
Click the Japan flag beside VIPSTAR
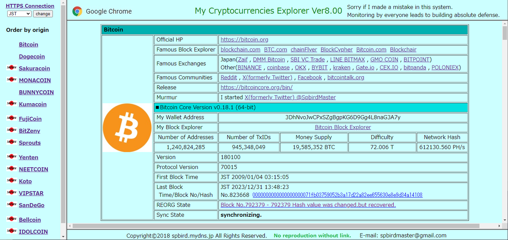[11, 193]
